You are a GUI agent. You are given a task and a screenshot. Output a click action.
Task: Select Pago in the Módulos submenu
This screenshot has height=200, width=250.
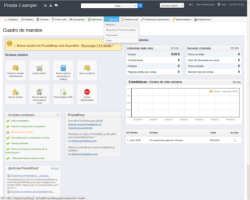pos(121,40)
